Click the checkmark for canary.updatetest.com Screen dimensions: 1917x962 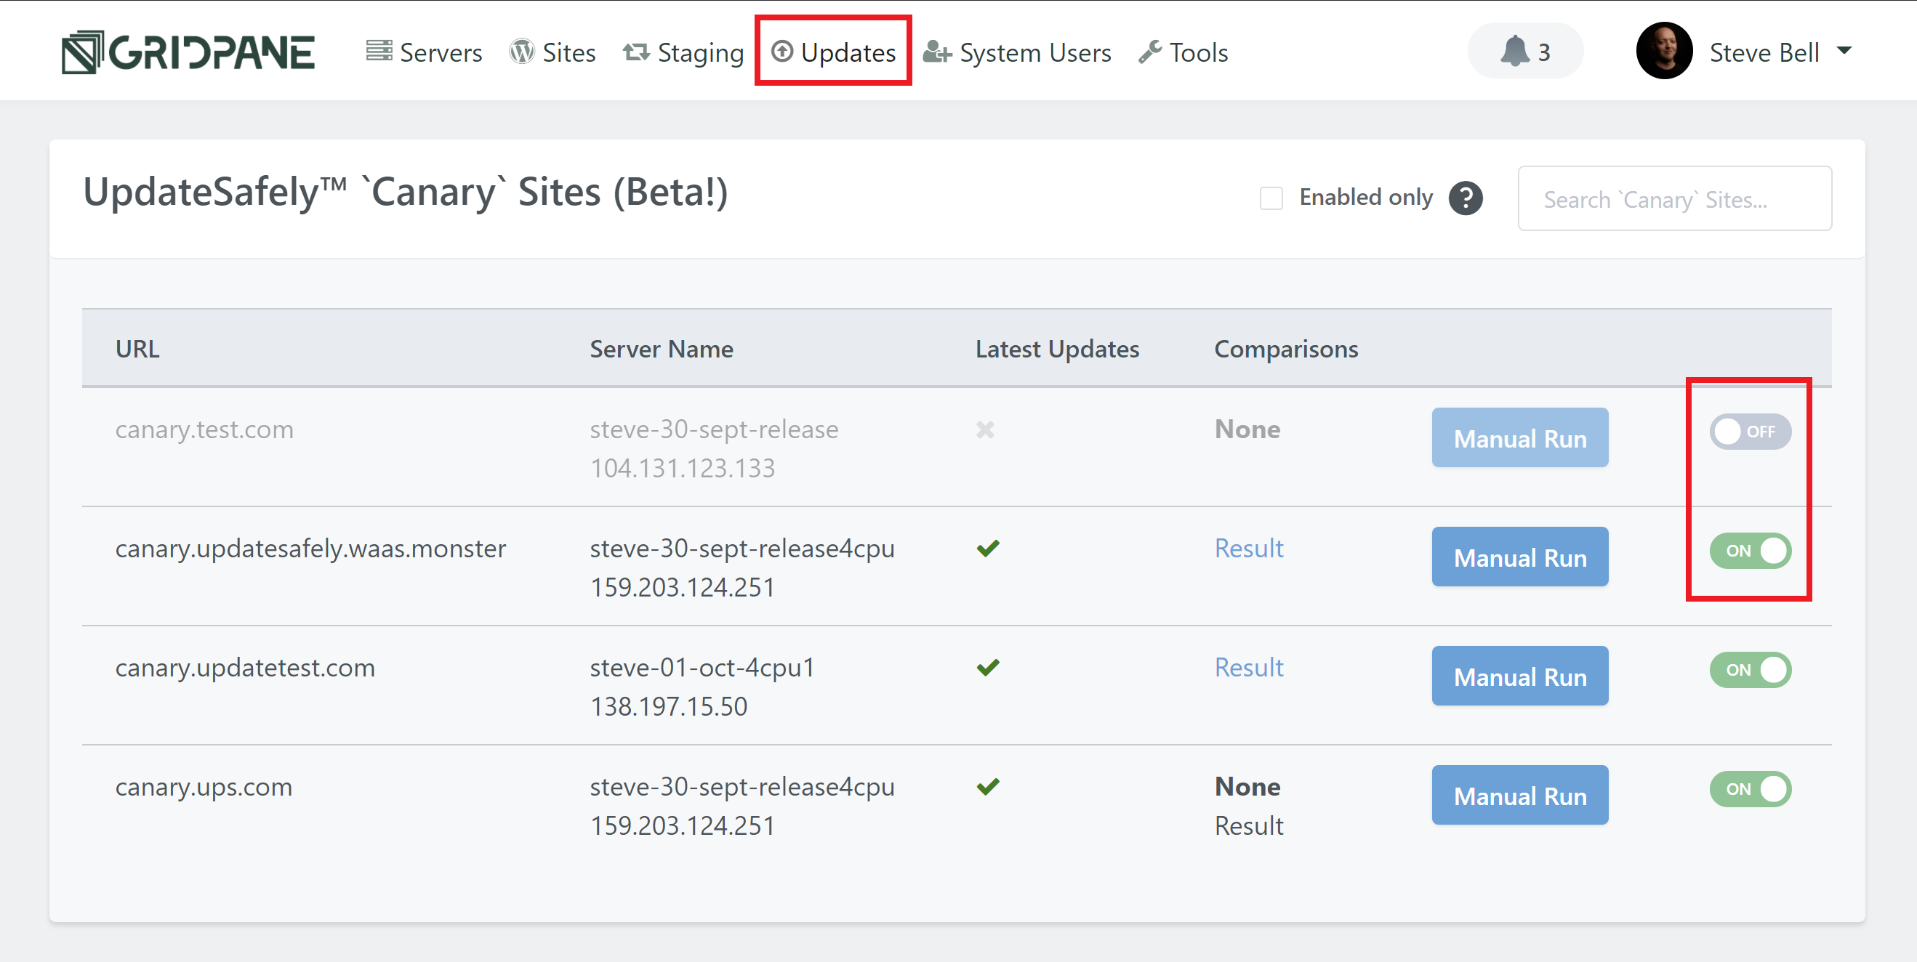pos(987,668)
